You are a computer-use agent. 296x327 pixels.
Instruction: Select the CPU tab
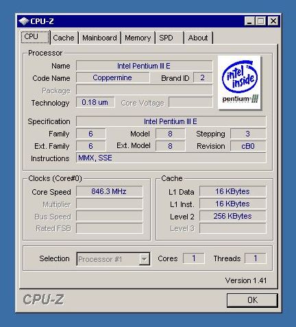pyautogui.click(x=35, y=37)
